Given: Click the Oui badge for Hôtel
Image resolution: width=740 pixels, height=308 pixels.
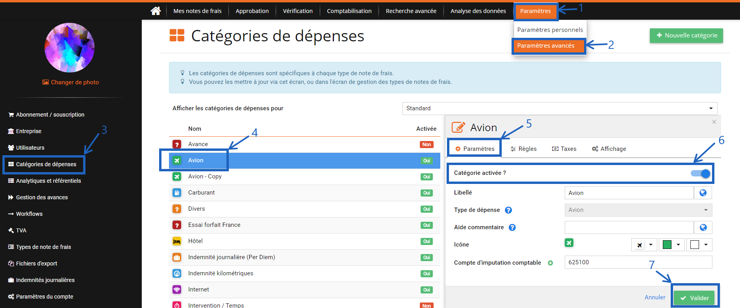Looking at the screenshot, I should pos(427,241).
